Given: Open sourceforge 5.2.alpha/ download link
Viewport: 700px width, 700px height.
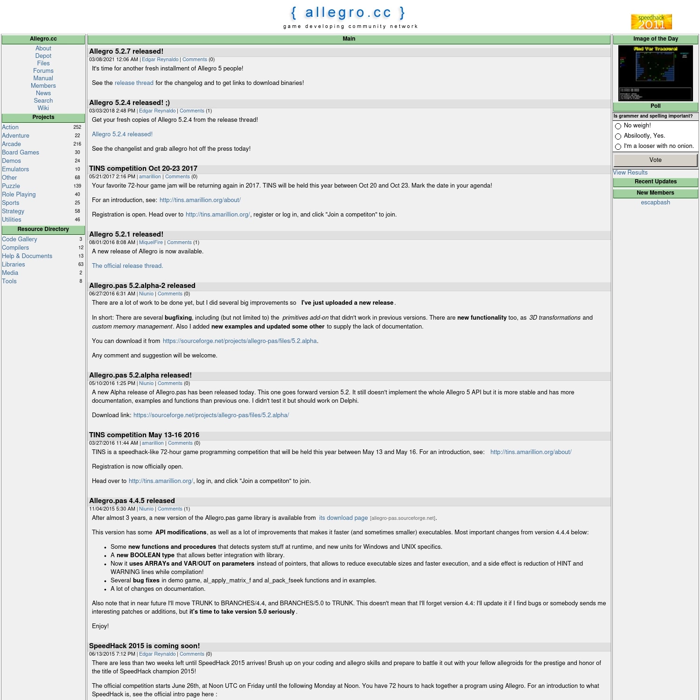Looking at the screenshot, I should click(x=211, y=415).
